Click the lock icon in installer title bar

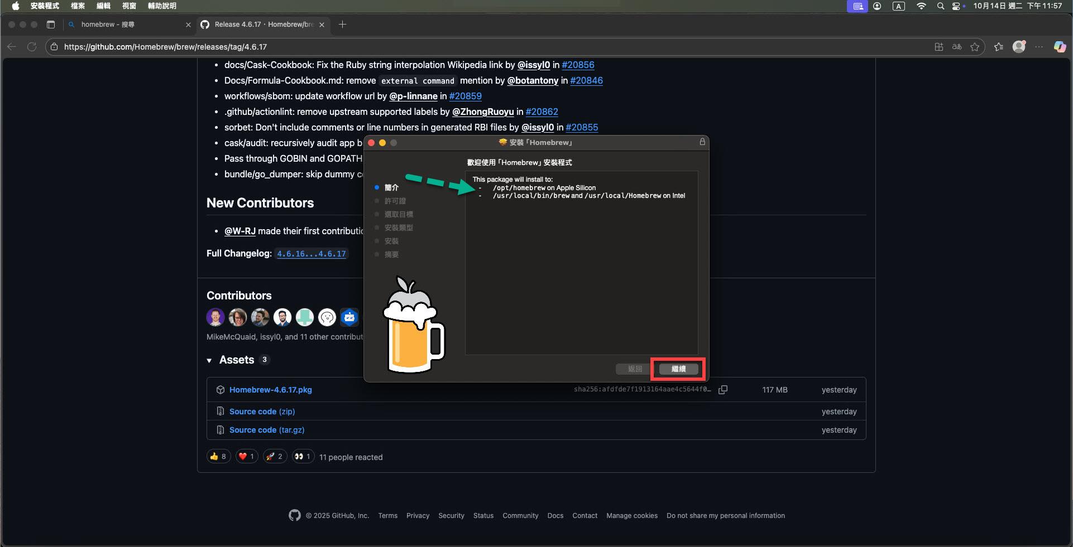[x=702, y=142]
